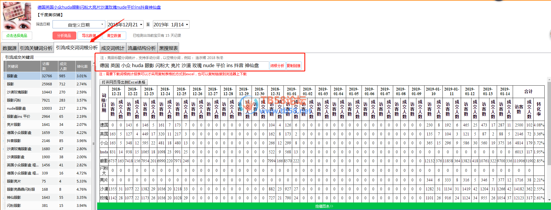Open the 流量结构分析 tab
The height and width of the screenshot is (210, 551).
click(x=142, y=48)
